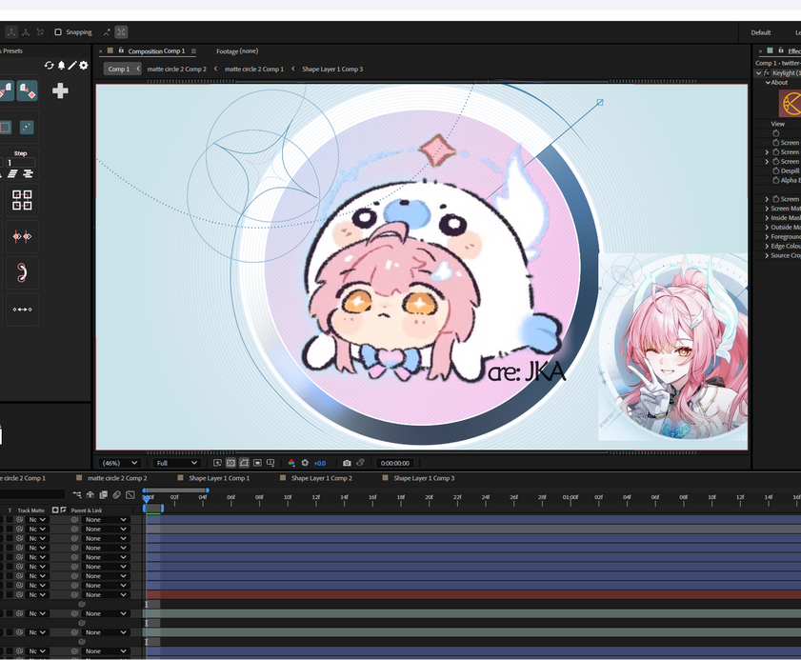The width and height of the screenshot is (801, 660).
Task: Click the four-squares grid icon in left panel
Action: click(x=22, y=200)
